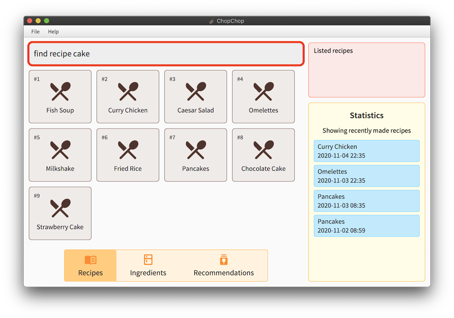Click the Chocolate Cake utensils icon
This screenshot has height=318, width=454.
[x=263, y=150]
